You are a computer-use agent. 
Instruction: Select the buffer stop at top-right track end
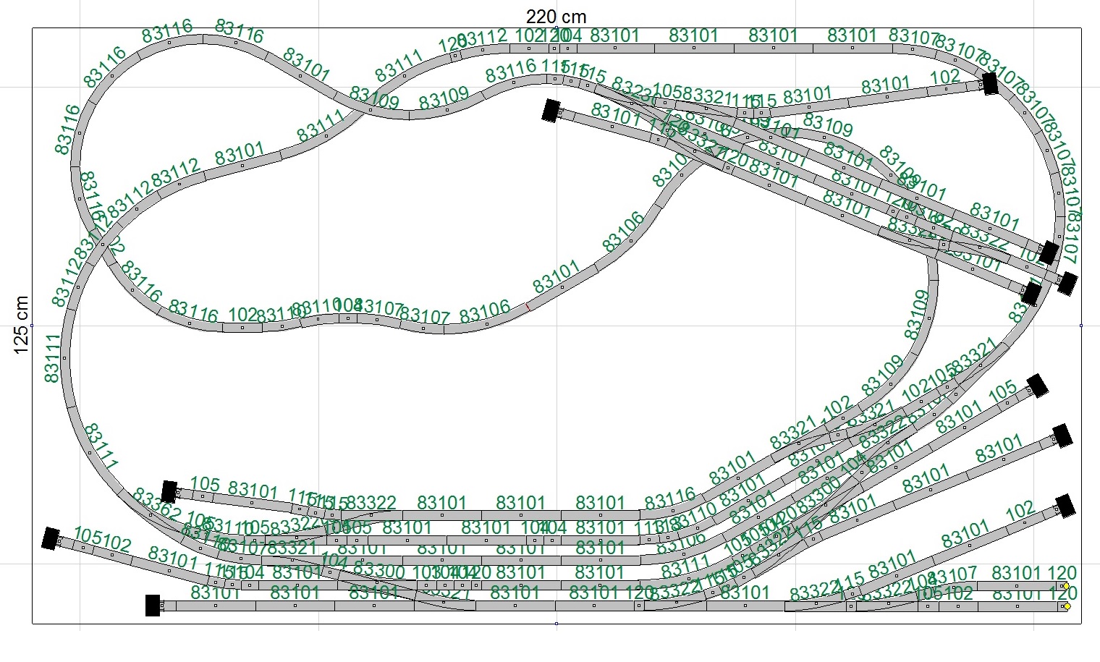point(989,84)
